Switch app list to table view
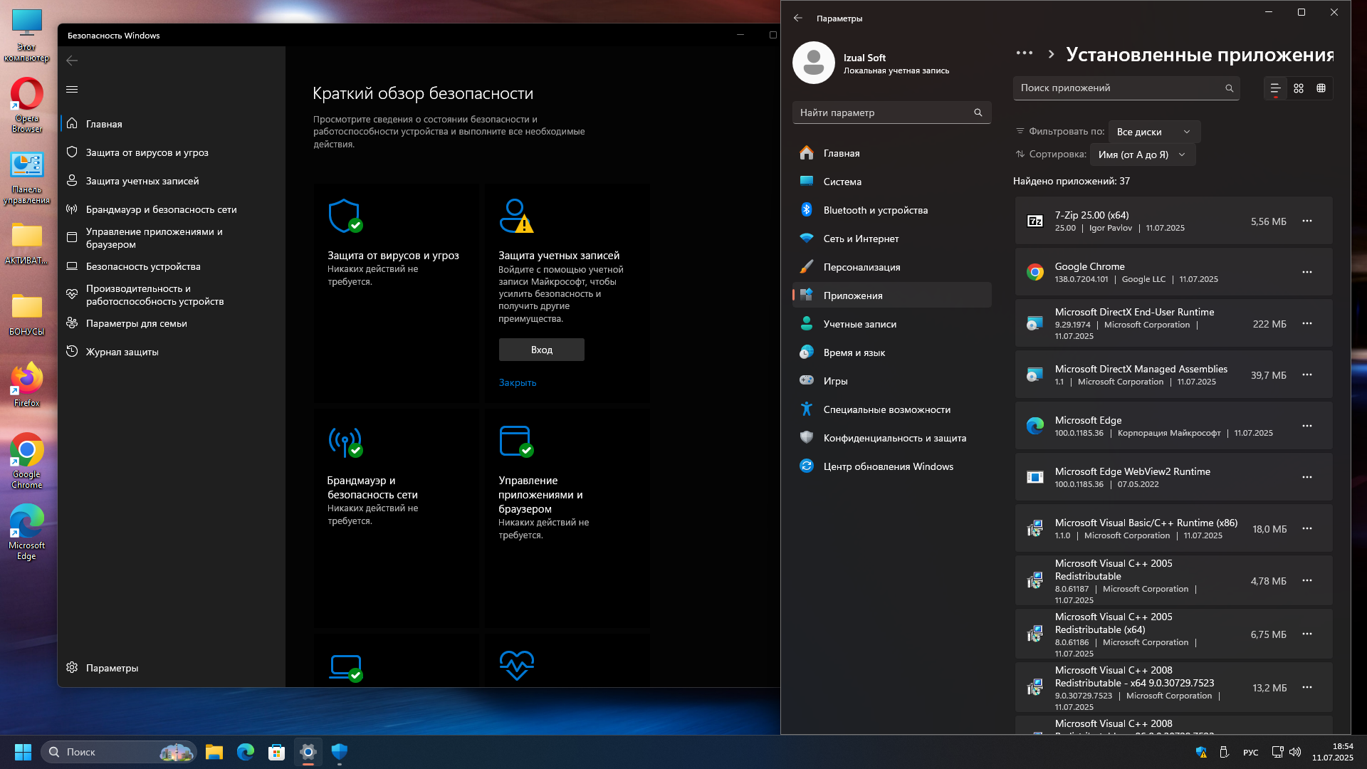 click(1321, 88)
